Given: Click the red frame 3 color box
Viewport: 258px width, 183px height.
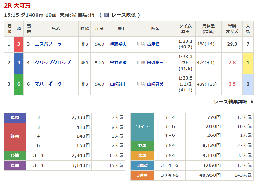Looking at the screenshot, I should click(19, 44).
